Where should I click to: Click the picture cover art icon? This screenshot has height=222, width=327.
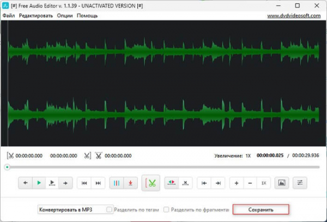(282, 183)
